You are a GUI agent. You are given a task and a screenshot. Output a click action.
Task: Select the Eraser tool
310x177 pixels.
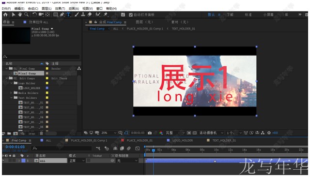pyautogui.click(x=90, y=15)
